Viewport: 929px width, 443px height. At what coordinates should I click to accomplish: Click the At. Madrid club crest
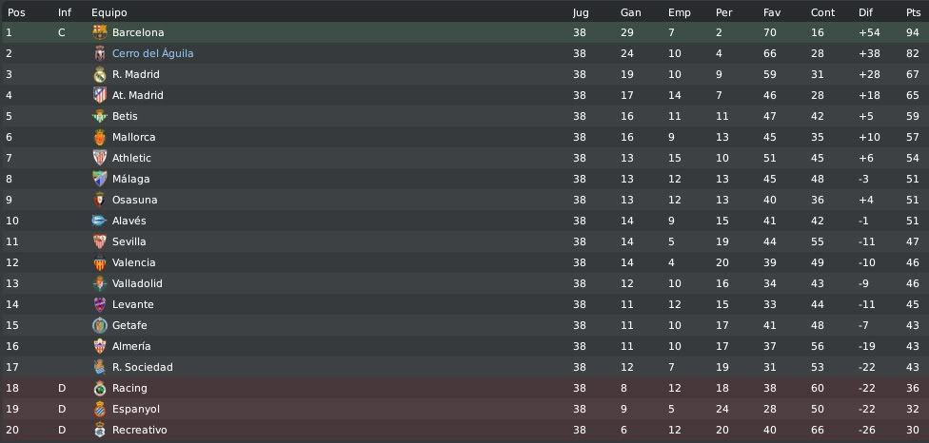[x=100, y=95]
